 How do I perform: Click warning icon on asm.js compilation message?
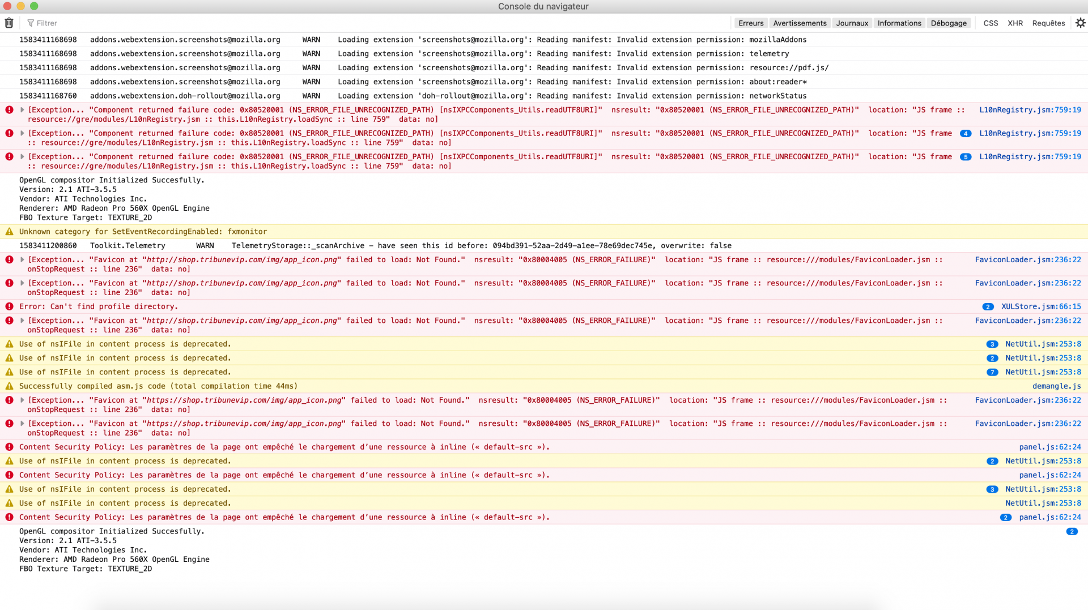point(9,386)
